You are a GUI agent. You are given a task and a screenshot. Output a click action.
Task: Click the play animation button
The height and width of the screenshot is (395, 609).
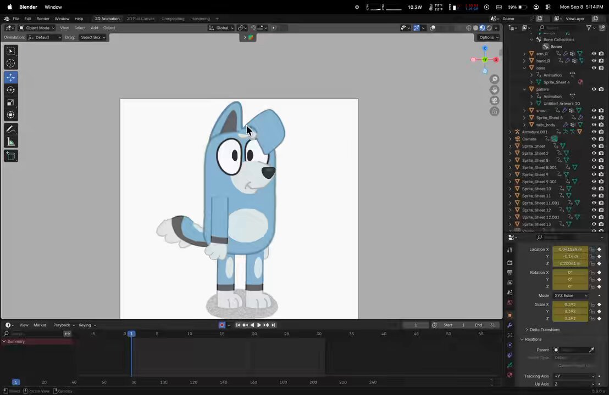(259, 325)
